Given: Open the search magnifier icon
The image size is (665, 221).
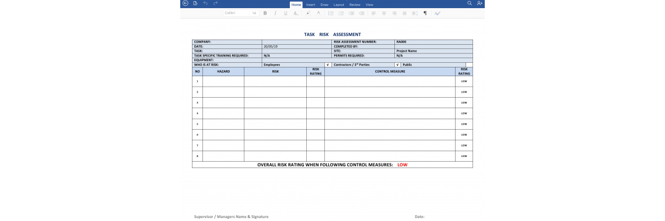Looking at the screenshot, I should [x=470, y=3].
